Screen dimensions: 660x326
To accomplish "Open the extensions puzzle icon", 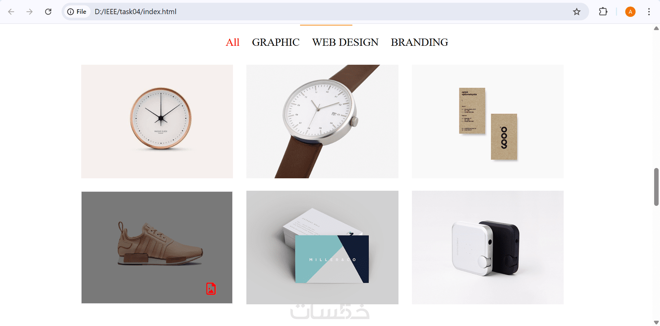I will pyautogui.click(x=603, y=12).
